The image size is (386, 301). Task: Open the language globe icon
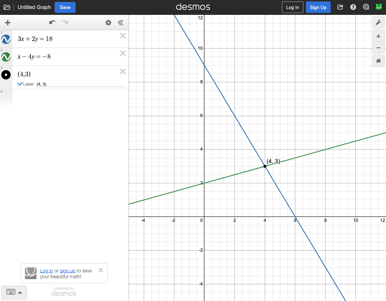(366, 7)
